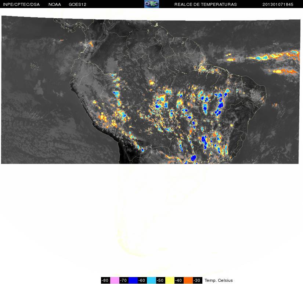This screenshot has width=303, height=284.
Task: Click the dark blue legend swatch after -70
Action: click(133, 280)
